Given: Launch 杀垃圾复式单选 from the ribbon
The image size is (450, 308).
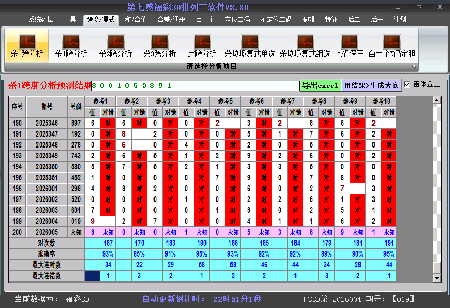Looking at the screenshot, I should [250, 46].
